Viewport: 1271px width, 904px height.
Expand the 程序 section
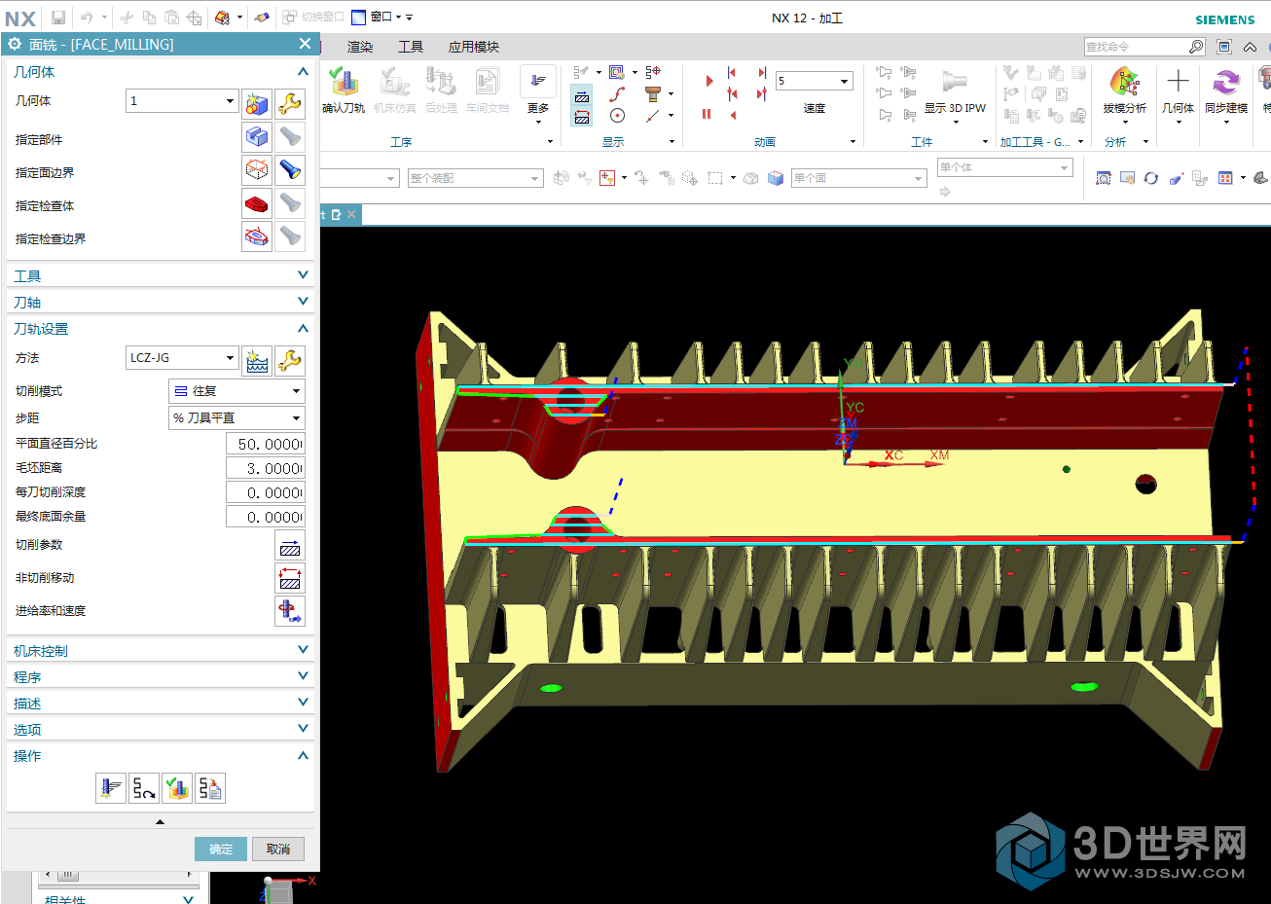coord(160,677)
